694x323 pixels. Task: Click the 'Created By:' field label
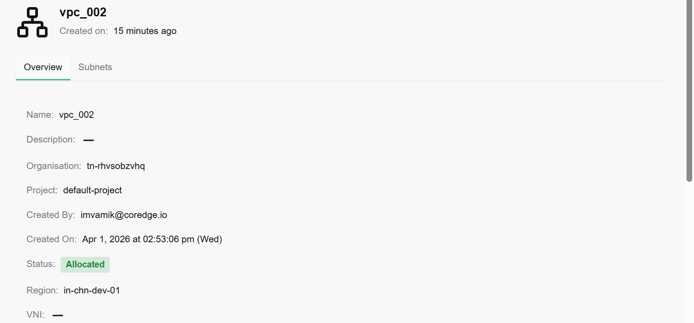pyautogui.click(x=51, y=215)
